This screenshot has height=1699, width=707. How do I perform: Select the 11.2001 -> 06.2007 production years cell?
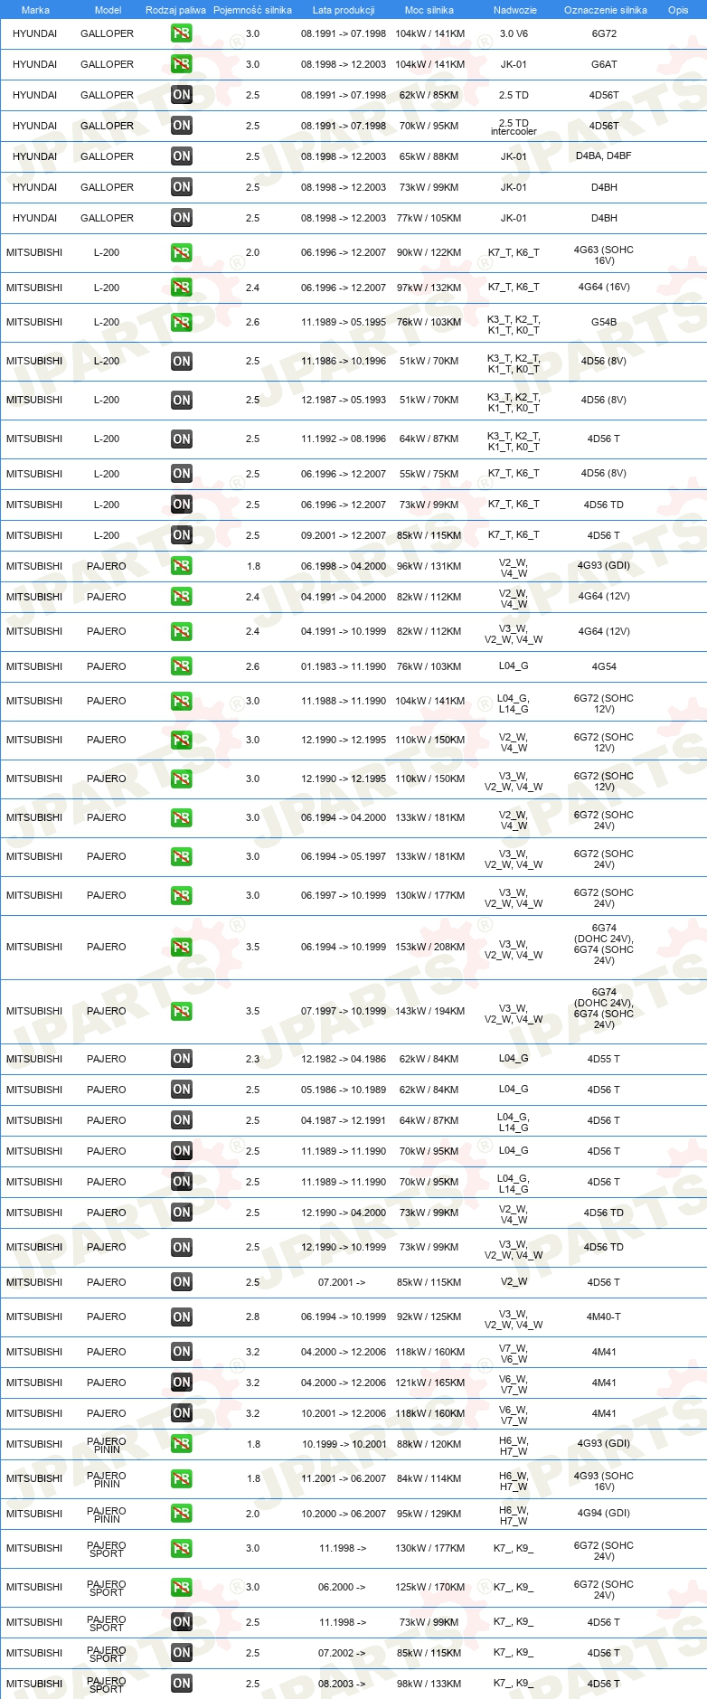344,1478
